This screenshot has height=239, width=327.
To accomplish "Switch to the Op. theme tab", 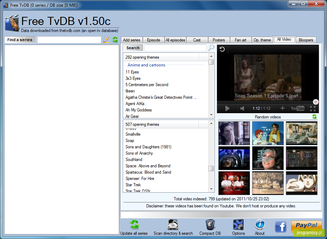I will pos(262,40).
